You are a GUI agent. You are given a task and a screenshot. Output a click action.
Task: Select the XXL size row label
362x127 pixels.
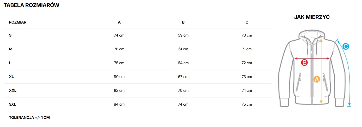(13, 90)
